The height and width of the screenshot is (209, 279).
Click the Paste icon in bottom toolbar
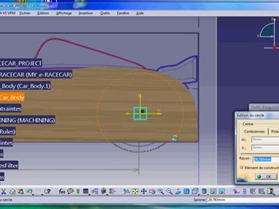click(x=21, y=192)
